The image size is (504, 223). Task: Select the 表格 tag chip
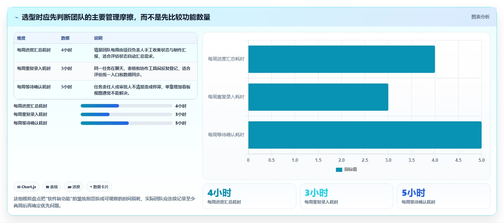tap(52, 187)
